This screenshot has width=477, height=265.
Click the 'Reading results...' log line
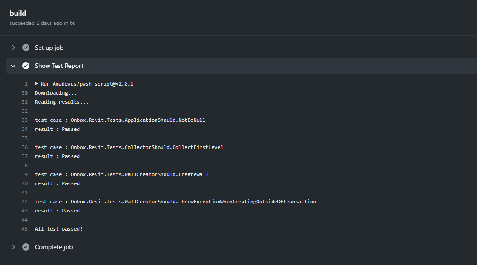coord(62,102)
